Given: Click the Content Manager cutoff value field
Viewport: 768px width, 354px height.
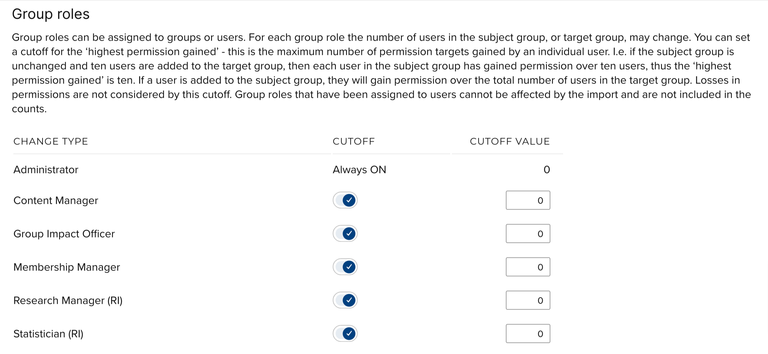Looking at the screenshot, I should pos(528,200).
